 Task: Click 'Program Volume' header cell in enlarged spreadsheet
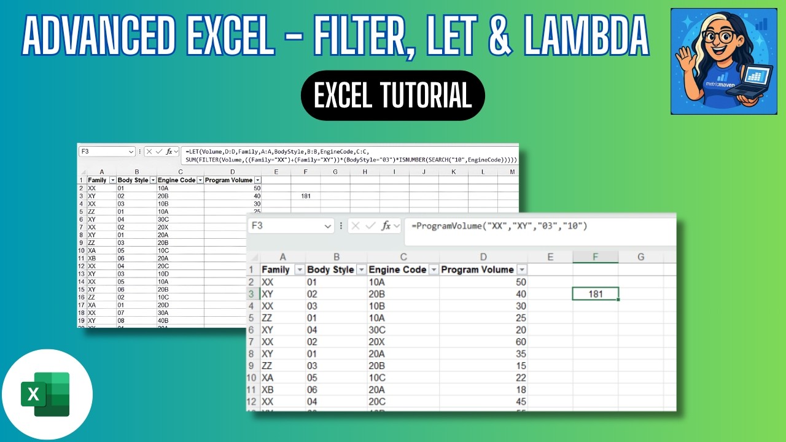[484, 269]
